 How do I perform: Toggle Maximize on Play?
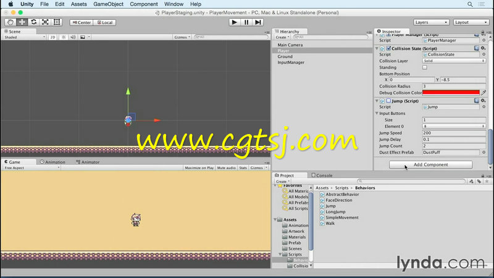pos(199,167)
